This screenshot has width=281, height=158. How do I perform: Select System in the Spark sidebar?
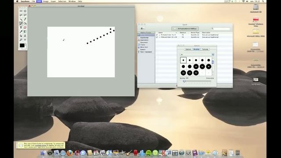143,50
